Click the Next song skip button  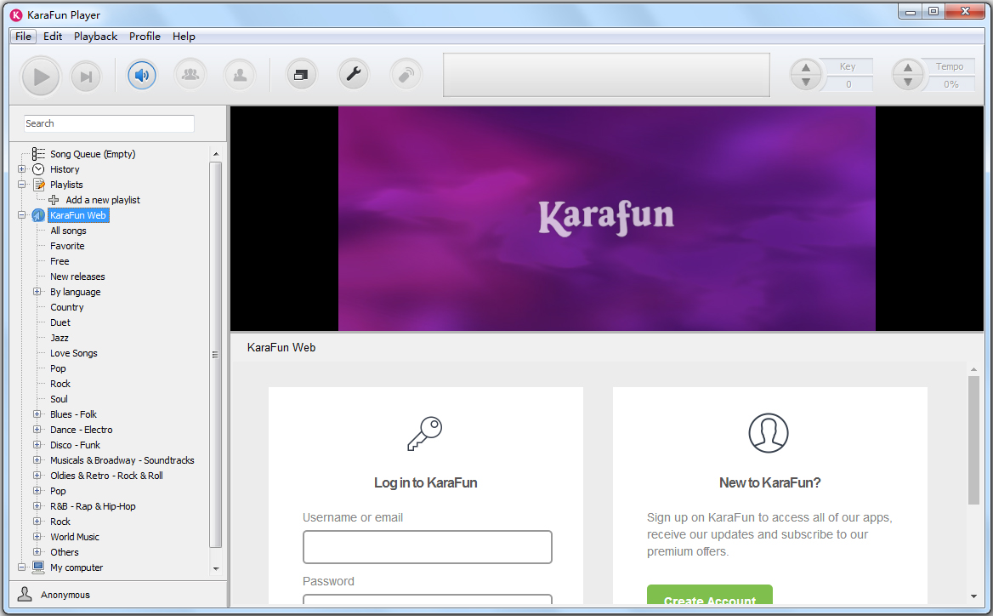pyautogui.click(x=86, y=77)
